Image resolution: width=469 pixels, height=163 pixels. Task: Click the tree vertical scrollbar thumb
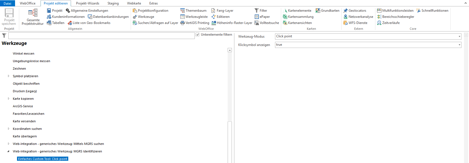tap(230, 142)
